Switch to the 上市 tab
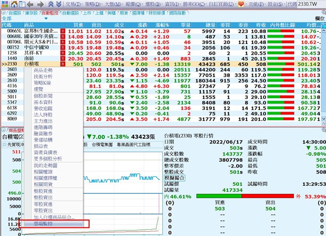The height and width of the screenshot is (236, 326). pyautogui.click(x=87, y=13)
